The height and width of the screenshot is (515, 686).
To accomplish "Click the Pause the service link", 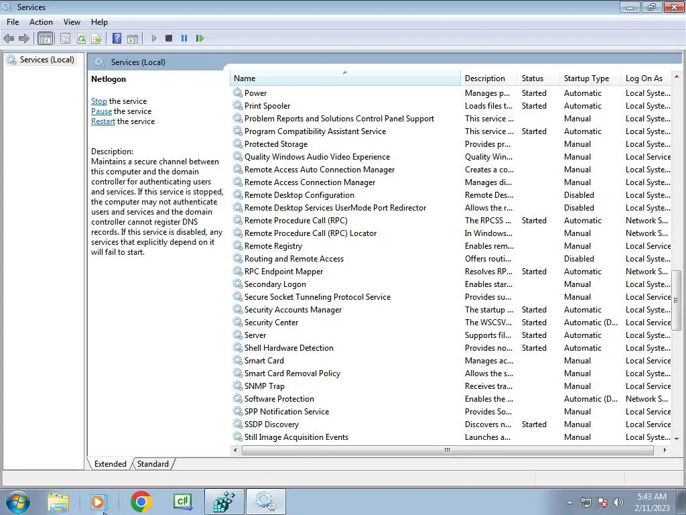I will click(x=102, y=111).
